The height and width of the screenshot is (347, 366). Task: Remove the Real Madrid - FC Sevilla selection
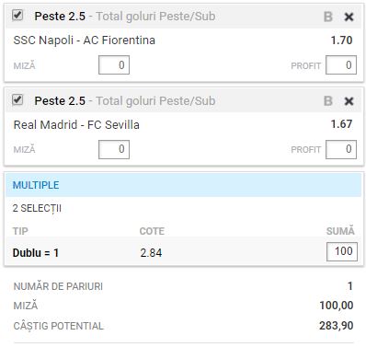coord(349,101)
